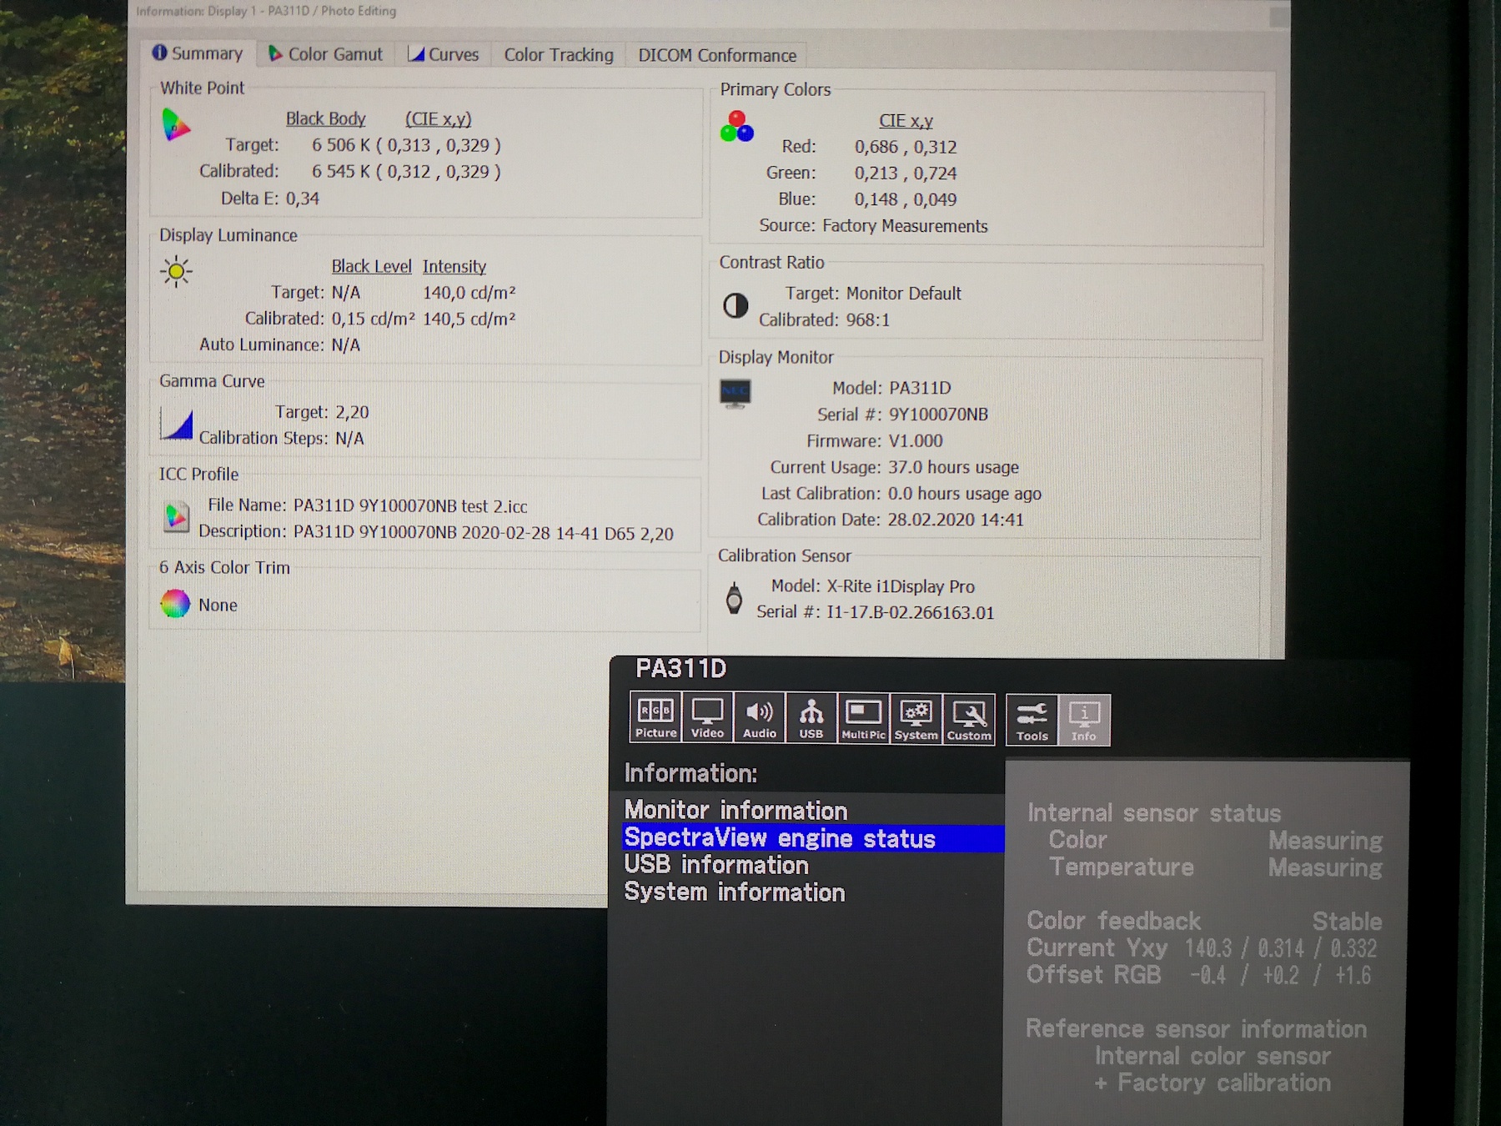Open the Color Tracking tab
The height and width of the screenshot is (1126, 1501).
[558, 55]
